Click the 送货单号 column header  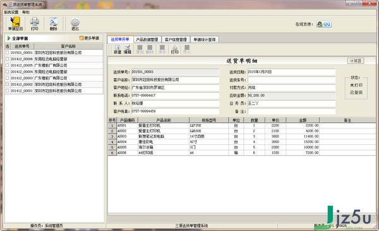(21, 46)
